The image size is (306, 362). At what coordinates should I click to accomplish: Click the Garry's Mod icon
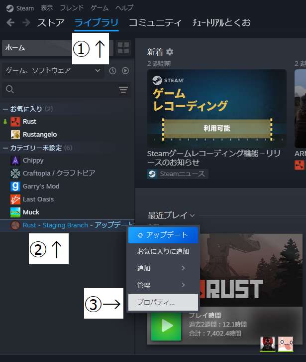(x=15, y=186)
